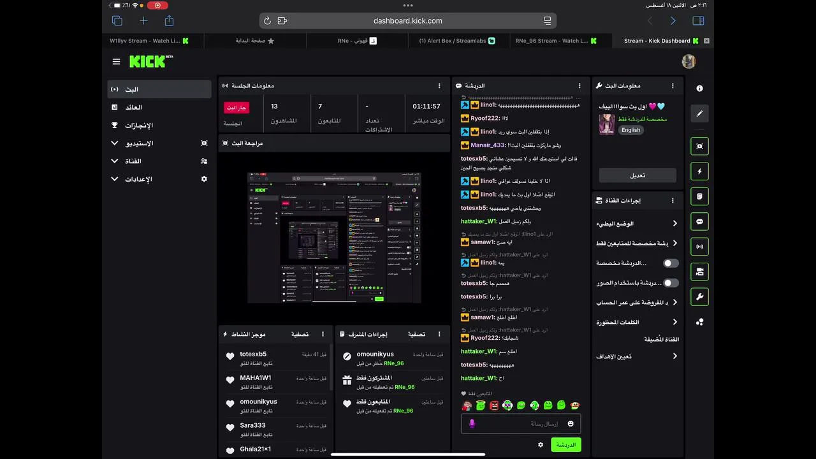
Task: Open the hamburger menu beside the Kick logo
Action: pyautogui.click(x=116, y=62)
